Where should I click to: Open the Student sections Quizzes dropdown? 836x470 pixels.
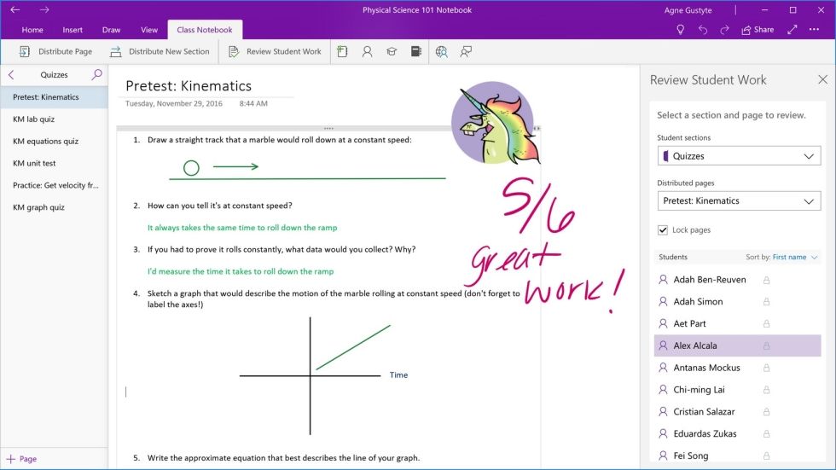pos(739,157)
